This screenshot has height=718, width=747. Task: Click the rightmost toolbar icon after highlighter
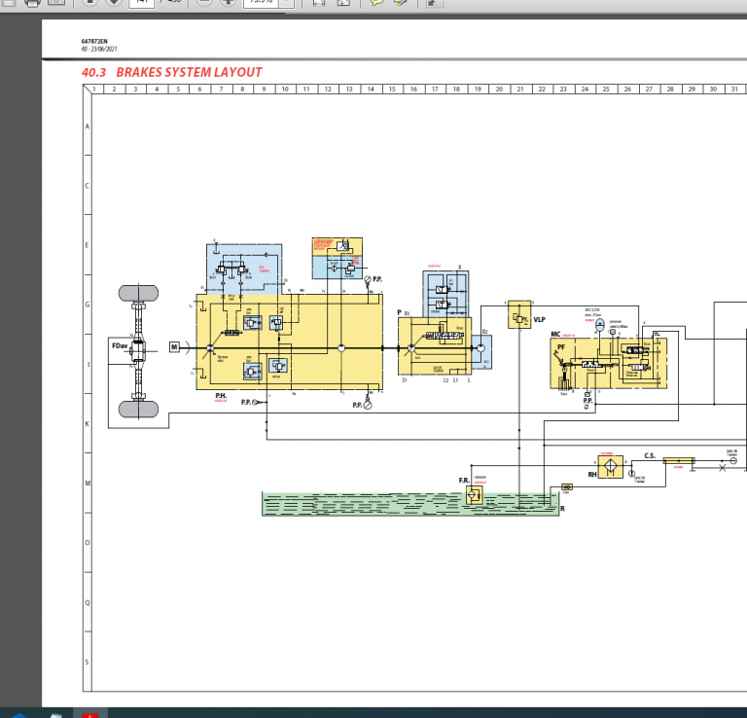coord(434,3)
